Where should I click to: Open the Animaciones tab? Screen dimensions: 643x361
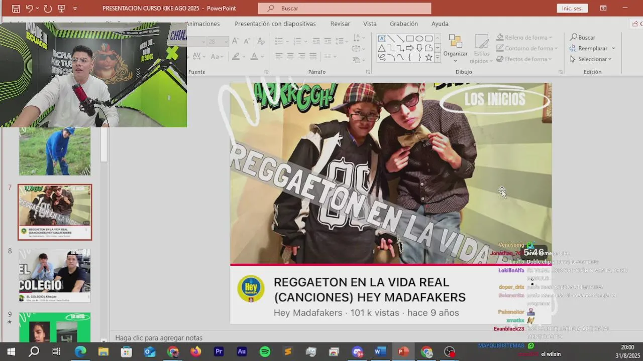tap(202, 24)
